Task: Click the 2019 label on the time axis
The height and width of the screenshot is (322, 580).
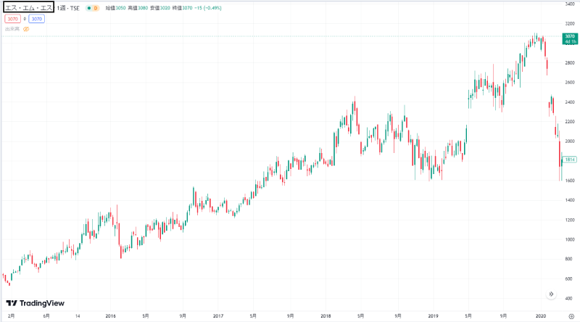Action: click(x=433, y=316)
